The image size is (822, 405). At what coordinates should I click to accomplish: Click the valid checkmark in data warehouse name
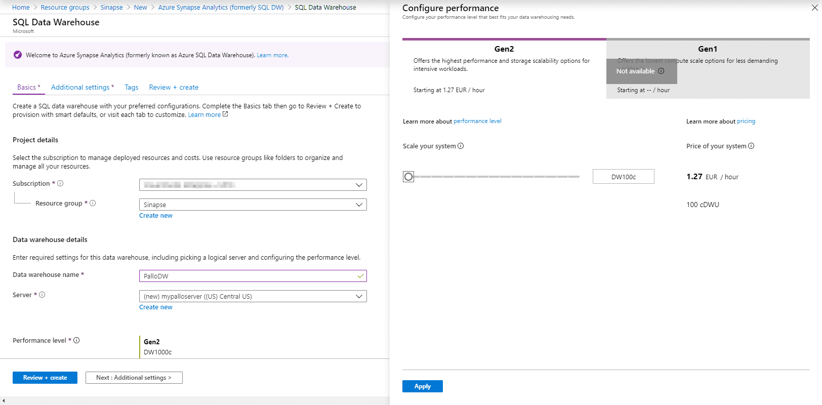[x=360, y=276]
